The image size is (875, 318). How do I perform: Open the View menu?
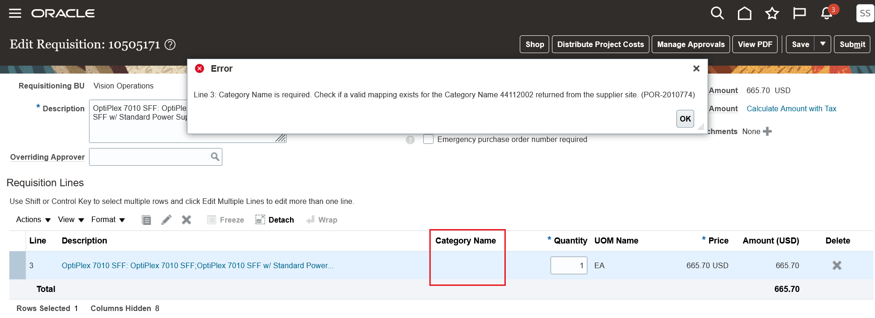click(71, 220)
